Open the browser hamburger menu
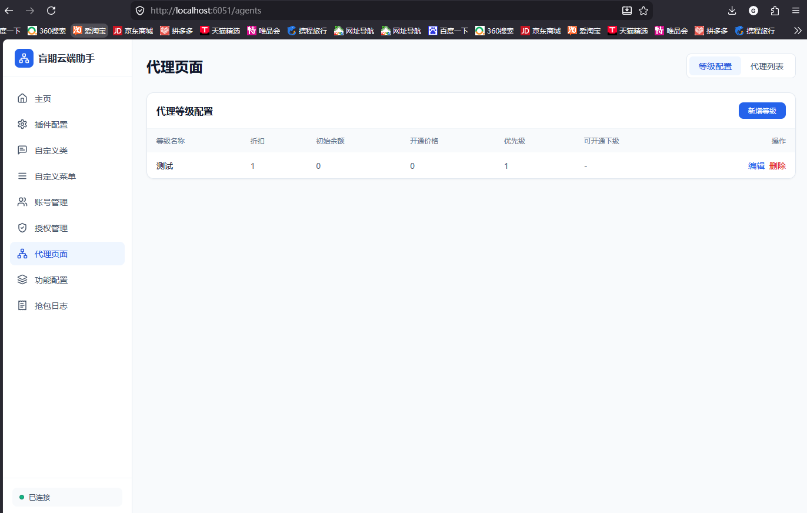The width and height of the screenshot is (807, 513). coord(796,11)
